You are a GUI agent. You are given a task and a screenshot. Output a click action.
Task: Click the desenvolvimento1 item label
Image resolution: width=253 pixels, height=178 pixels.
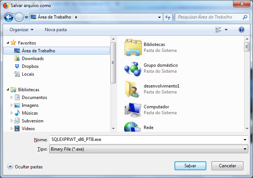point(162,86)
